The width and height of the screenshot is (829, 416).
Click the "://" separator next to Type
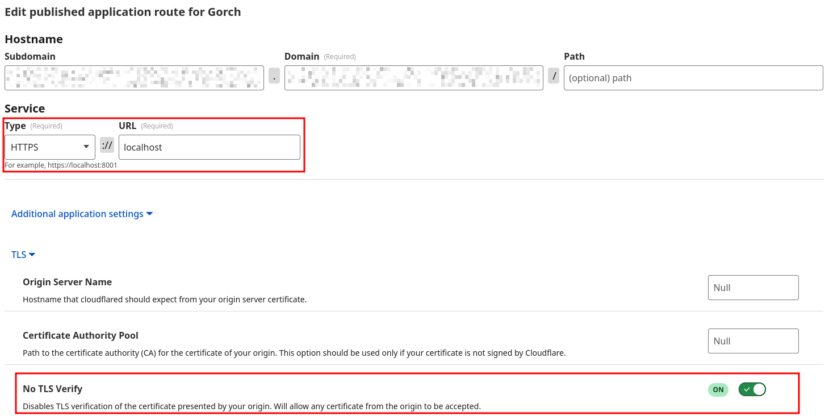107,145
